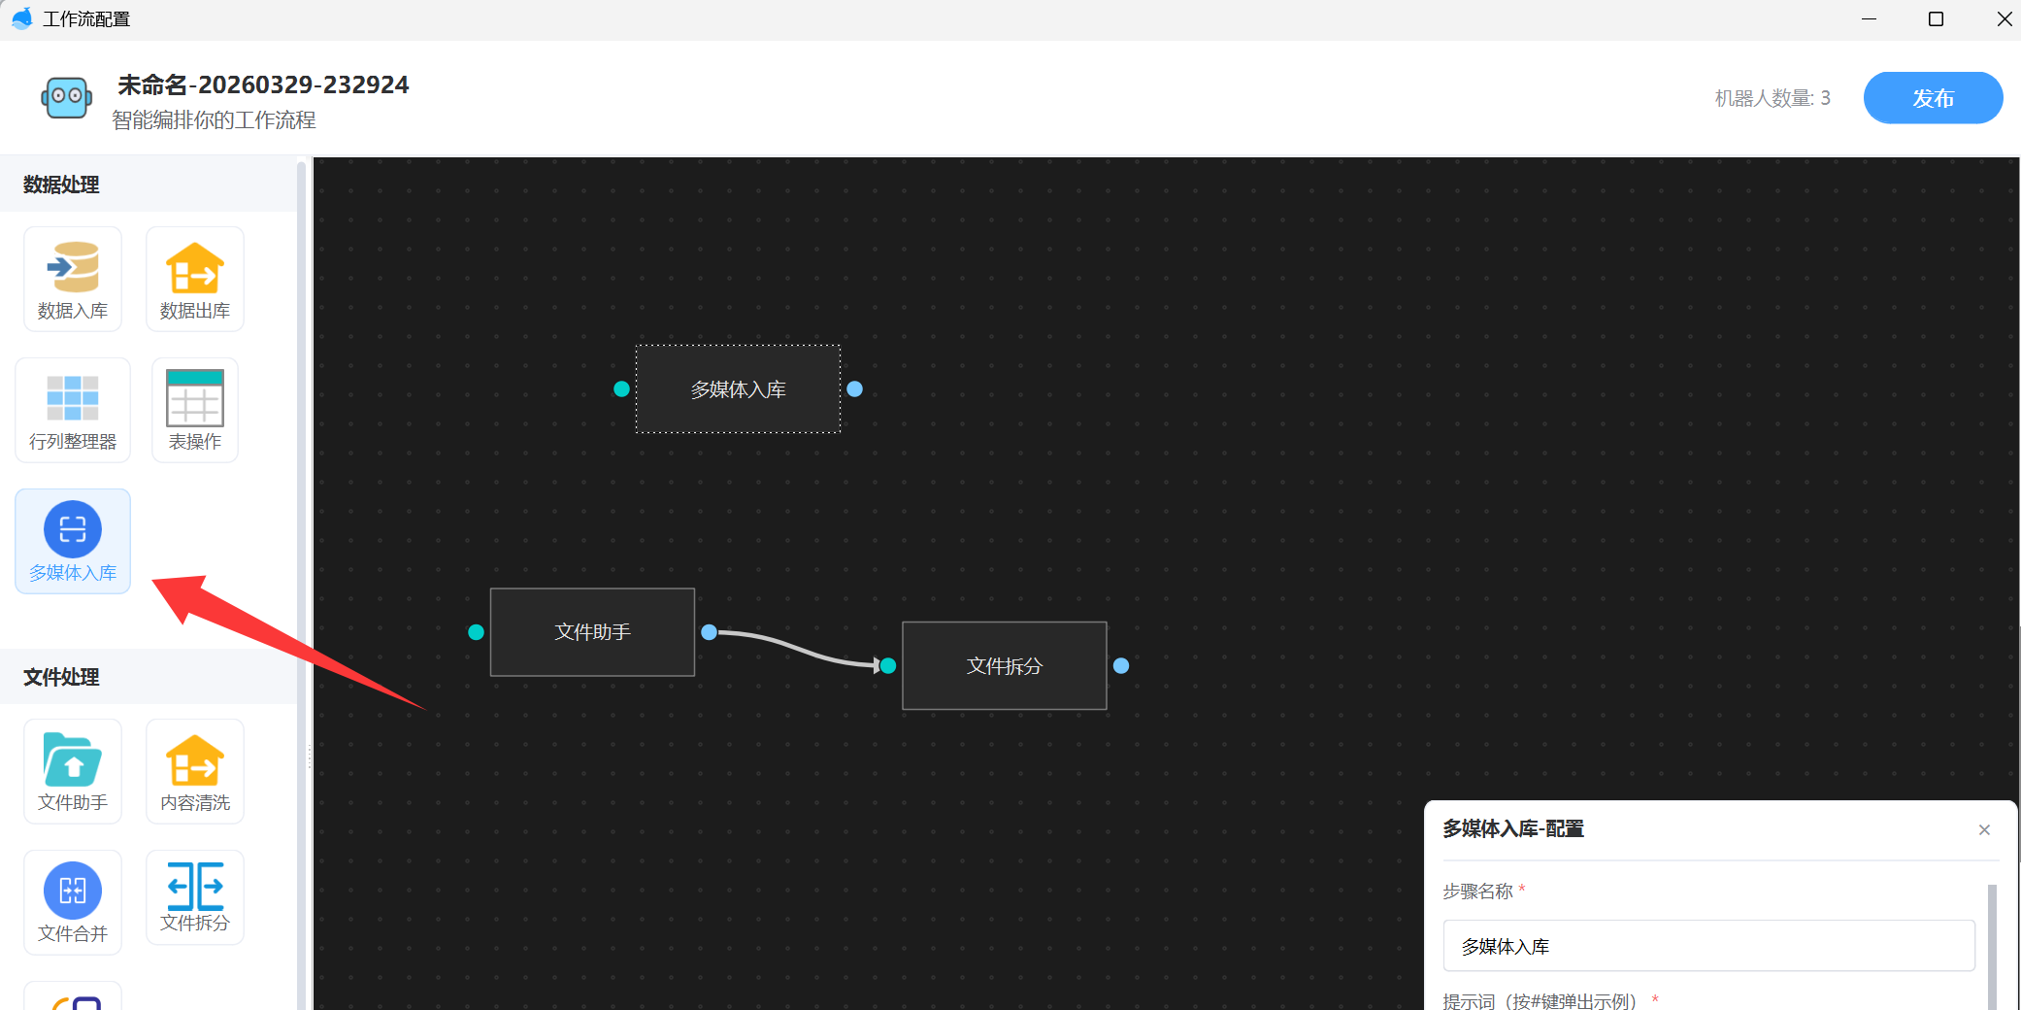Image resolution: width=2021 pixels, height=1010 pixels.
Task: Click input port of 多媒体入库 node
Action: pyautogui.click(x=622, y=389)
